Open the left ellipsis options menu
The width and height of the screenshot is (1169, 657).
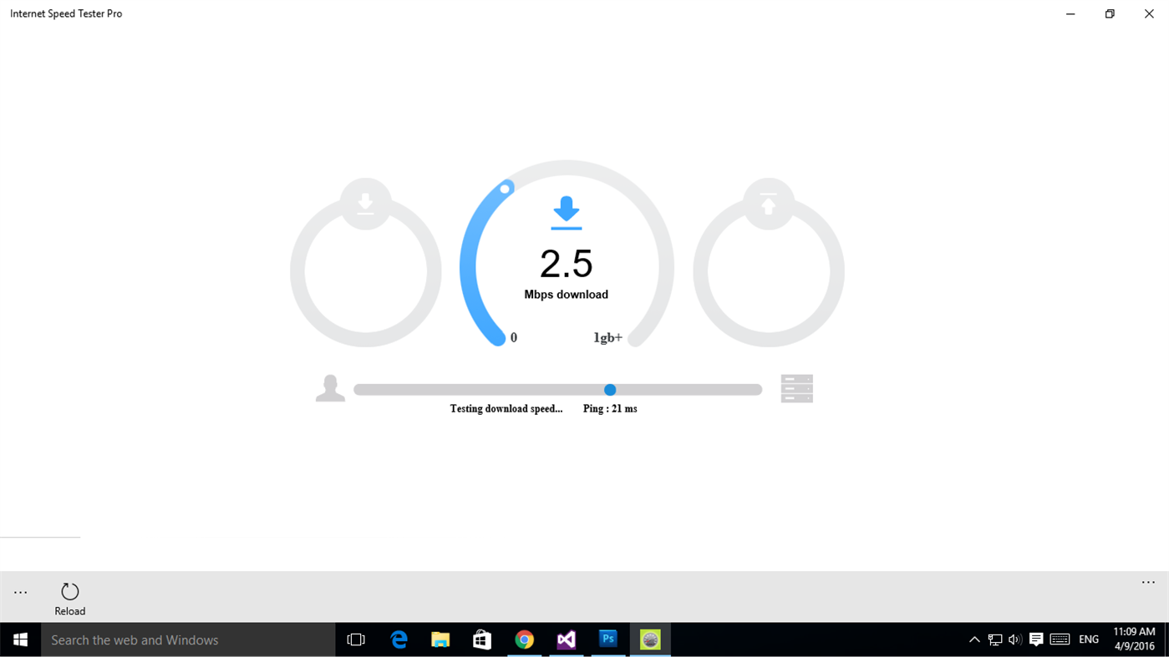pyautogui.click(x=18, y=590)
